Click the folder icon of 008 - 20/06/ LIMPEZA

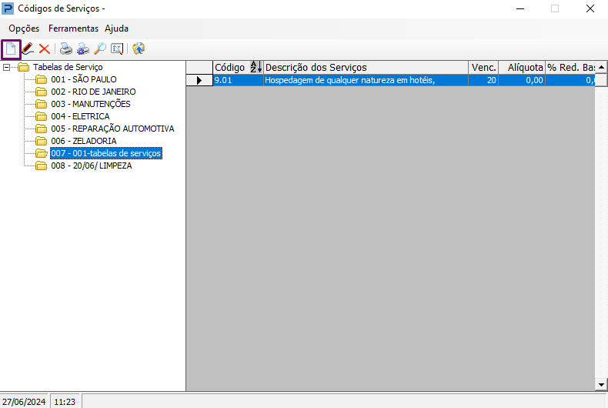coord(41,166)
